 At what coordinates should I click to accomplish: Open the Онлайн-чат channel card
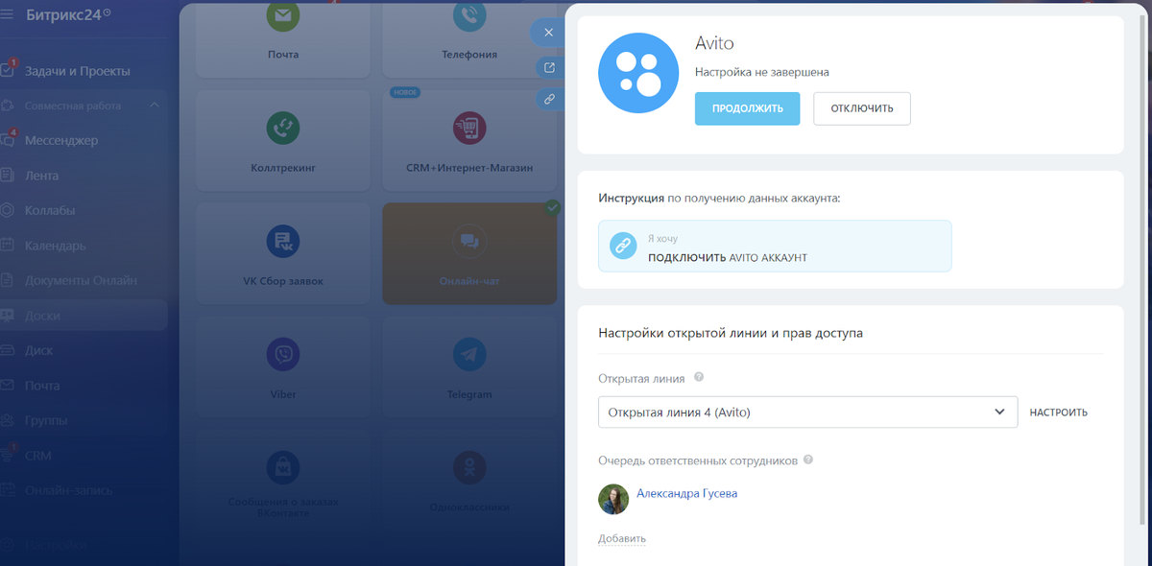click(469, 254)
